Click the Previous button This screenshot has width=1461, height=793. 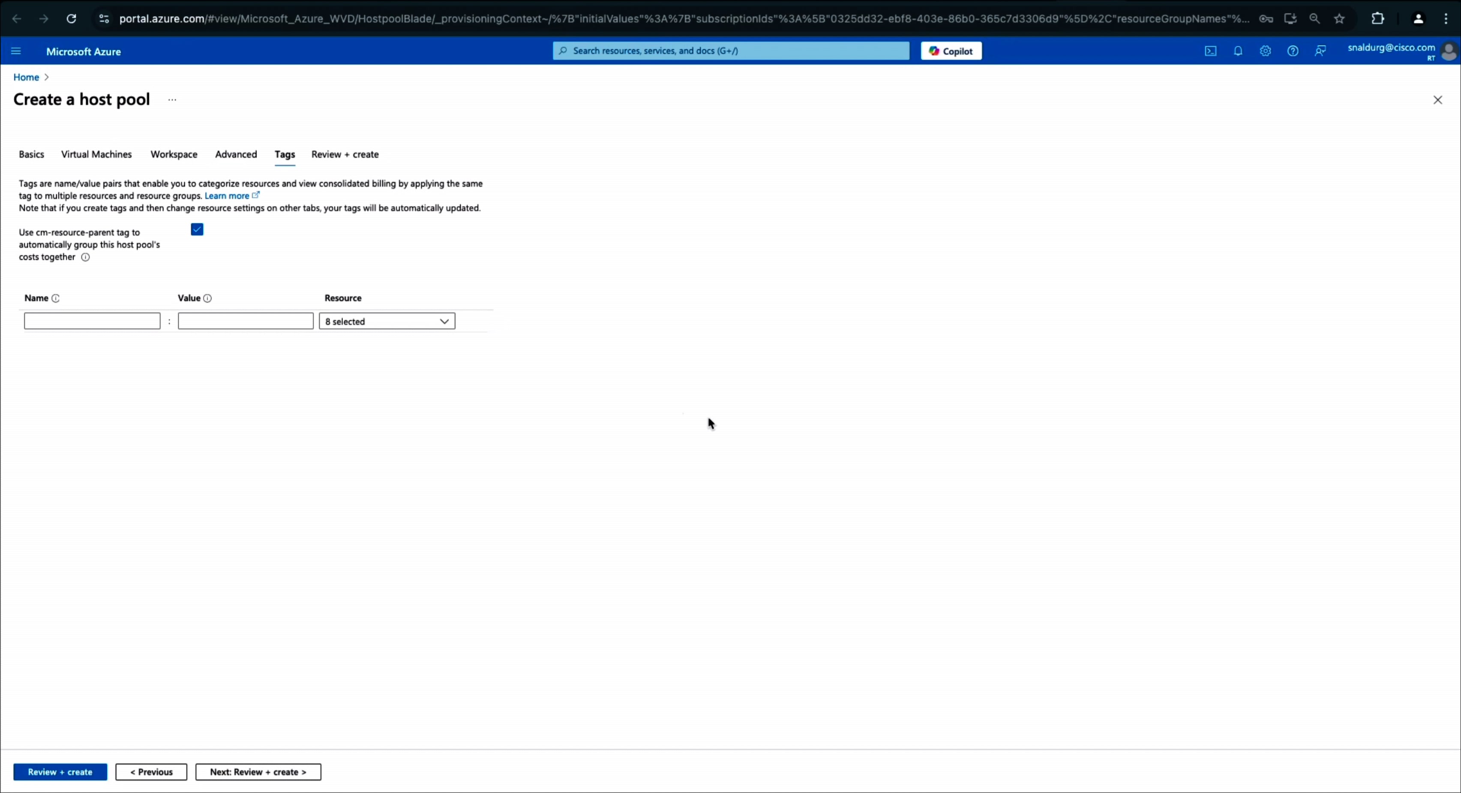151,772
